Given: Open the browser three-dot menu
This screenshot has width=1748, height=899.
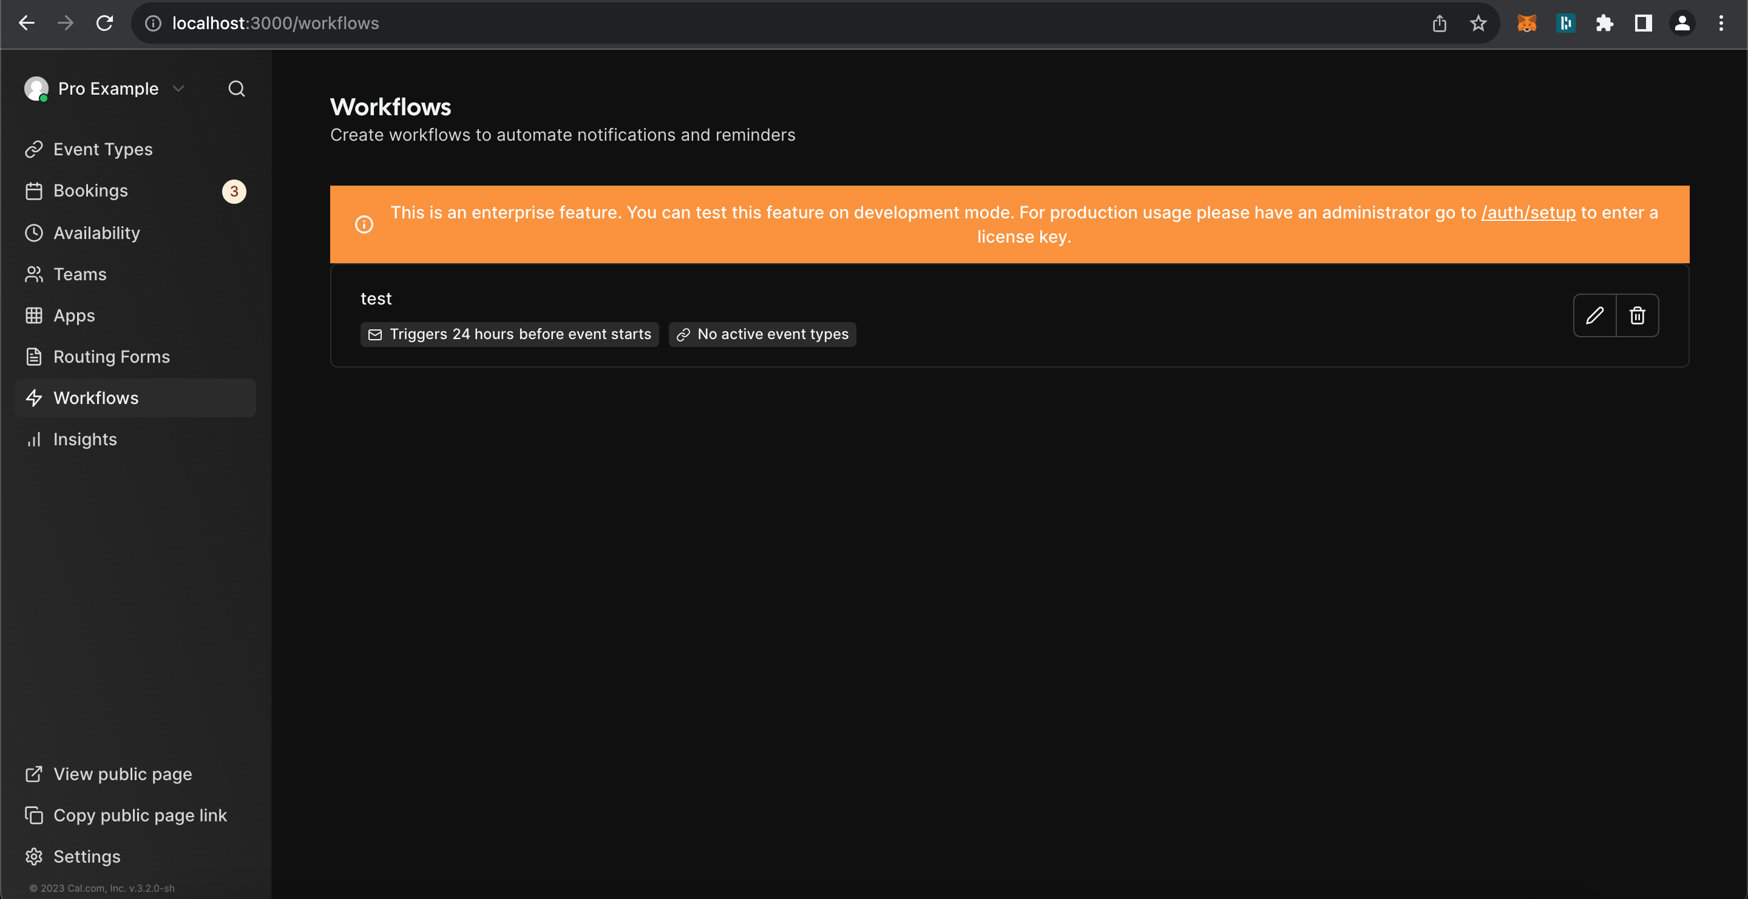Looking at the screenshot, I should click(1721, 22).
